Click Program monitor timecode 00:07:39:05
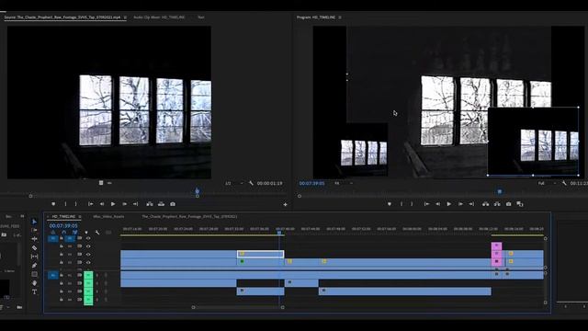The image size is (588, 331). click(x=312, y=183)
